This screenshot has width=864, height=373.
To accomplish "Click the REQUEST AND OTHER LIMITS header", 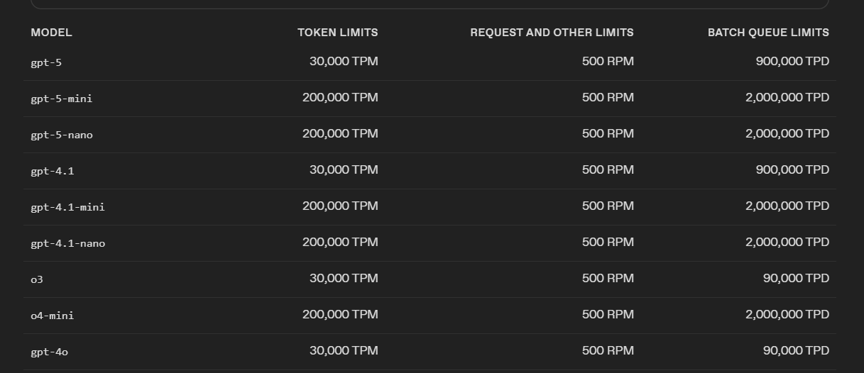I will click(552, 33).
